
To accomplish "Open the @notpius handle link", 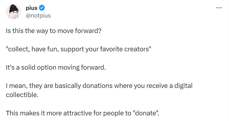I will pos(38,16).
